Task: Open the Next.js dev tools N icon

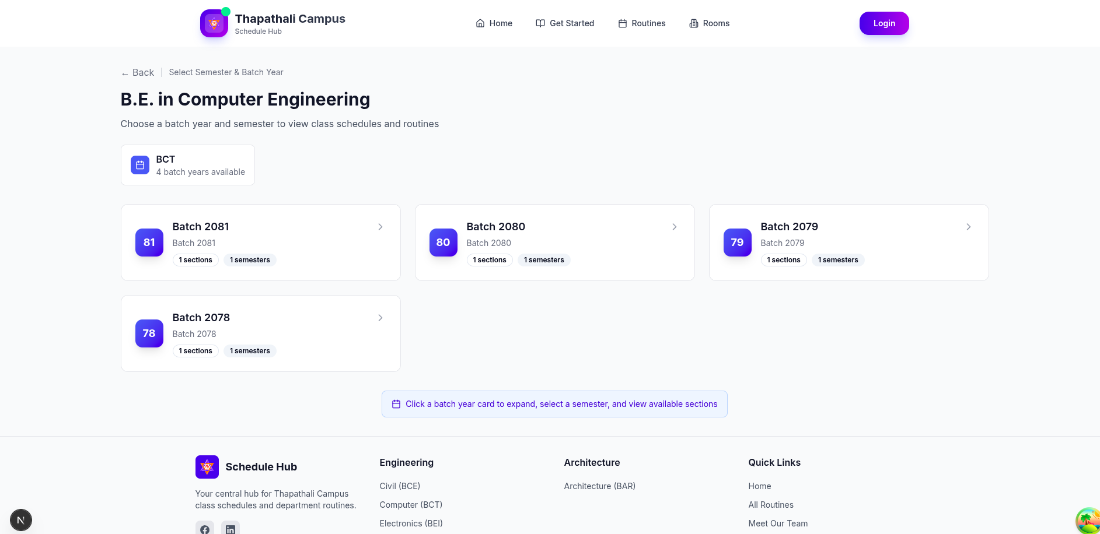Action: click(x=21, y=520)
